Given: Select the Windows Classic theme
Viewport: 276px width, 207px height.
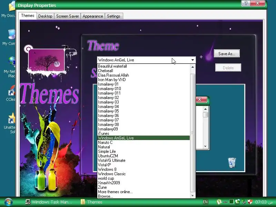Looking at the screenshot, I should [144, 174].
